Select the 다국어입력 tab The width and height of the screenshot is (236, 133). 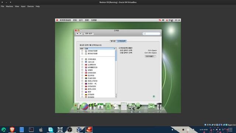click(122, 41)
